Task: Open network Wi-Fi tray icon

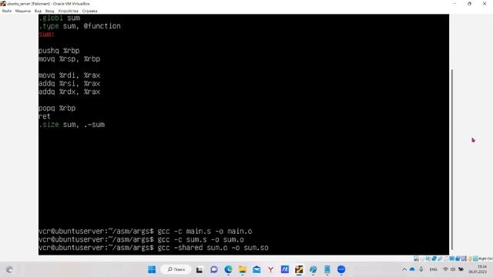Action: point(445,269)
